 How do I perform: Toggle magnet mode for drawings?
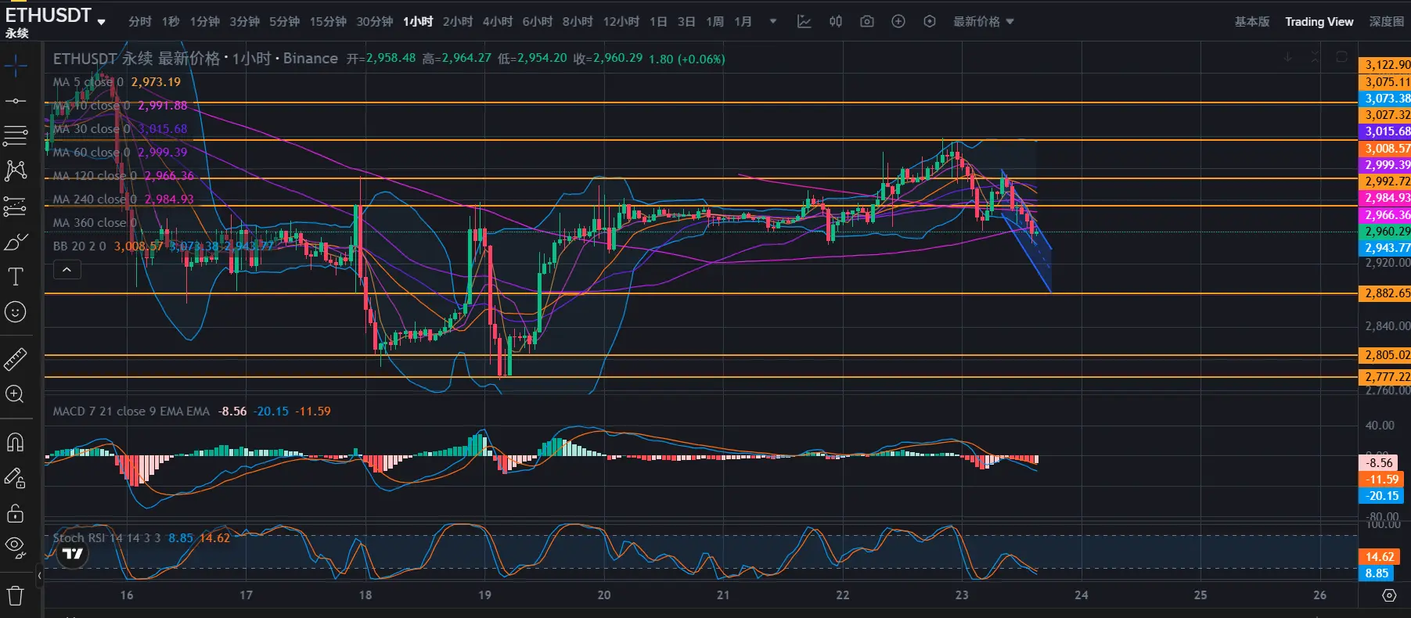click(16, 443)
